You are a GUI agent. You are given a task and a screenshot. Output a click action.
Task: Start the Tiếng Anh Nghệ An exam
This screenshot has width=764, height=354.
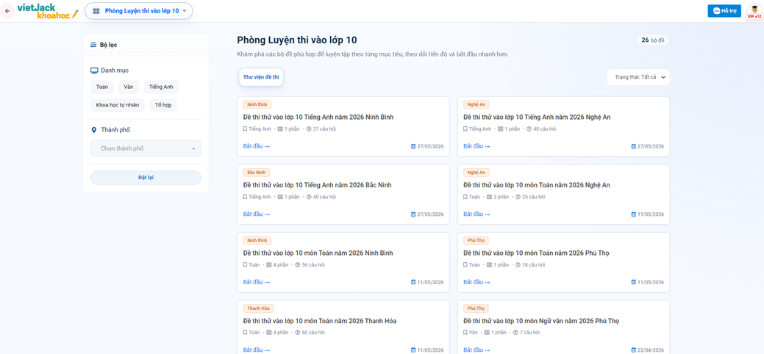(x=476, y=146)
